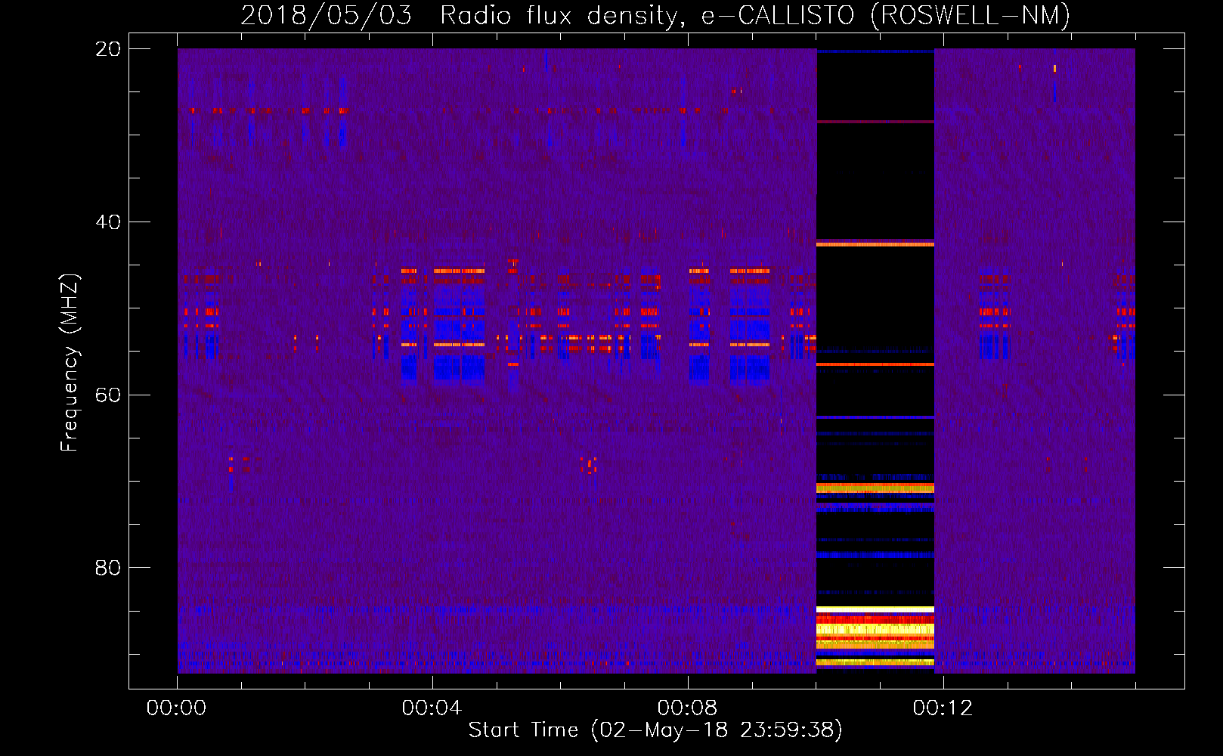This screenshot has height=756, width=1223.
Task: Click the y-axis tick label '80'
Action: click(x=108, y=568)
